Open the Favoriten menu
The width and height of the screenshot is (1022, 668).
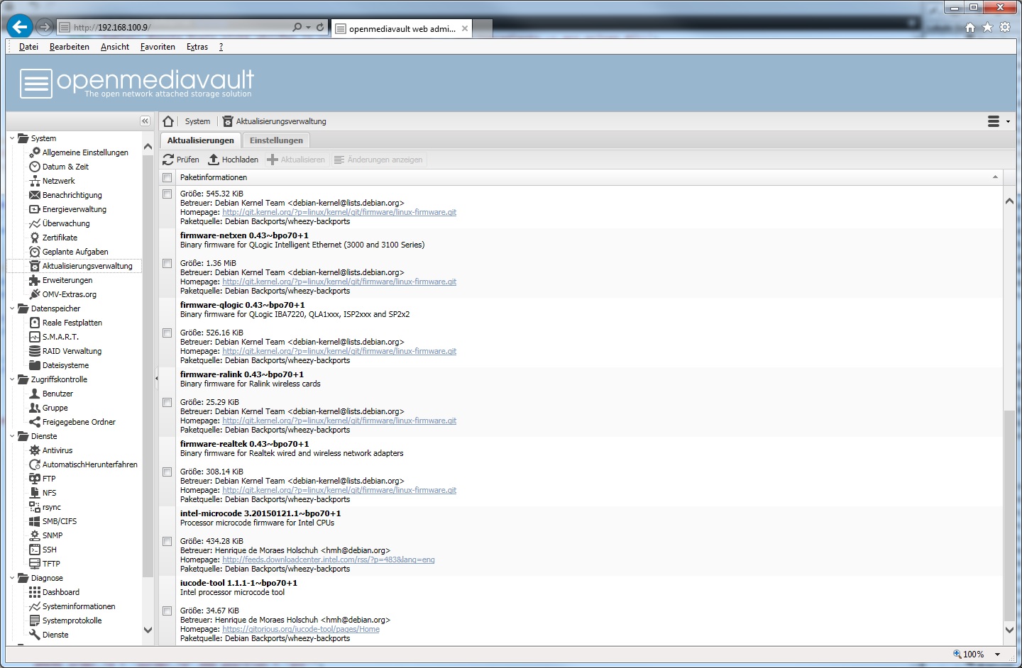158,47
